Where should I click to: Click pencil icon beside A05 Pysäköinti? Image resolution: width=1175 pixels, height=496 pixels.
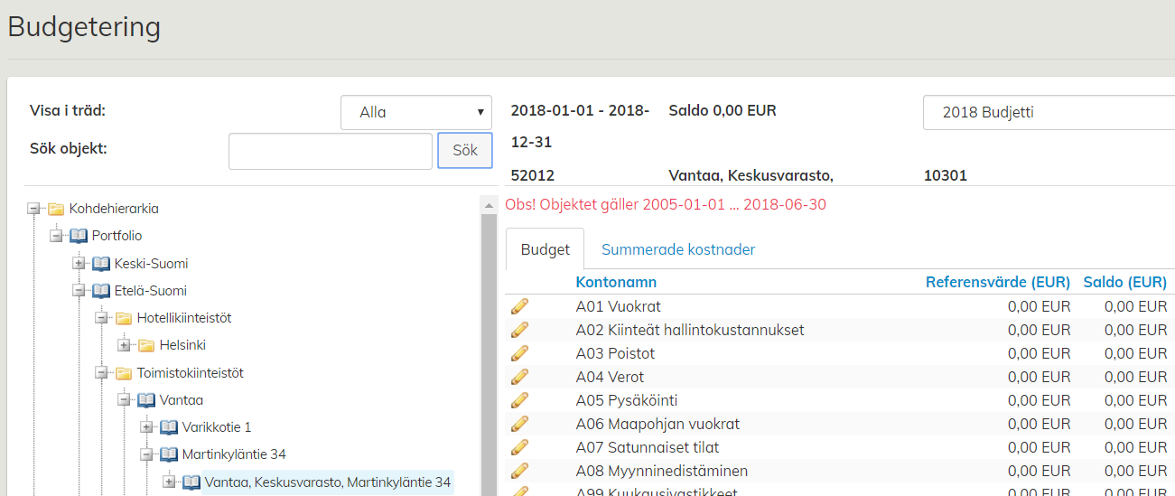pos(519,401)
